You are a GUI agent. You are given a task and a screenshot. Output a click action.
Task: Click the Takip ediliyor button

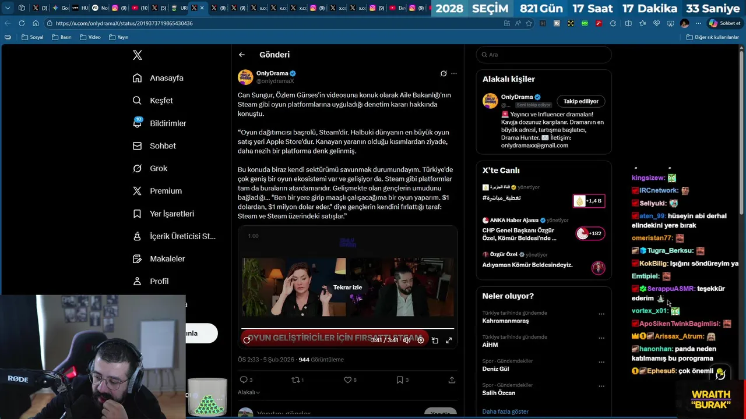pyautogui.click(x=580, y=101)
